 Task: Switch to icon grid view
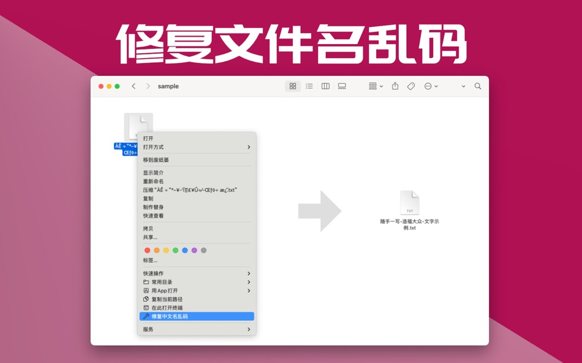coord(293,86)
